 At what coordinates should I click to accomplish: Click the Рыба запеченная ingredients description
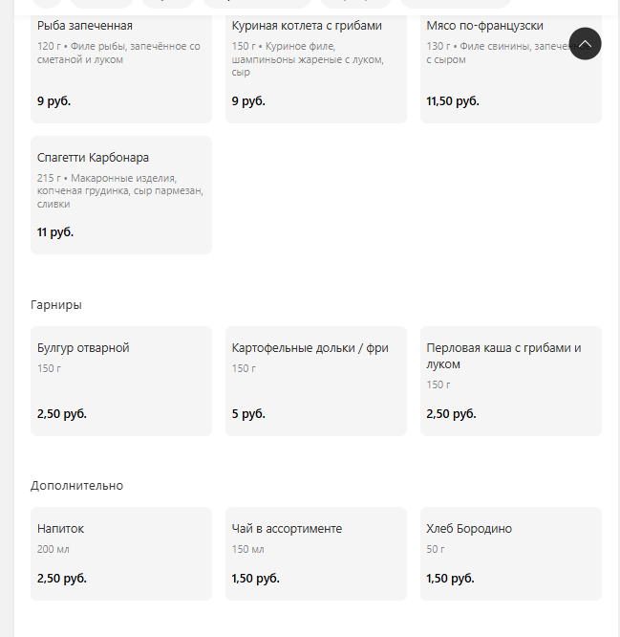(118, 54)
